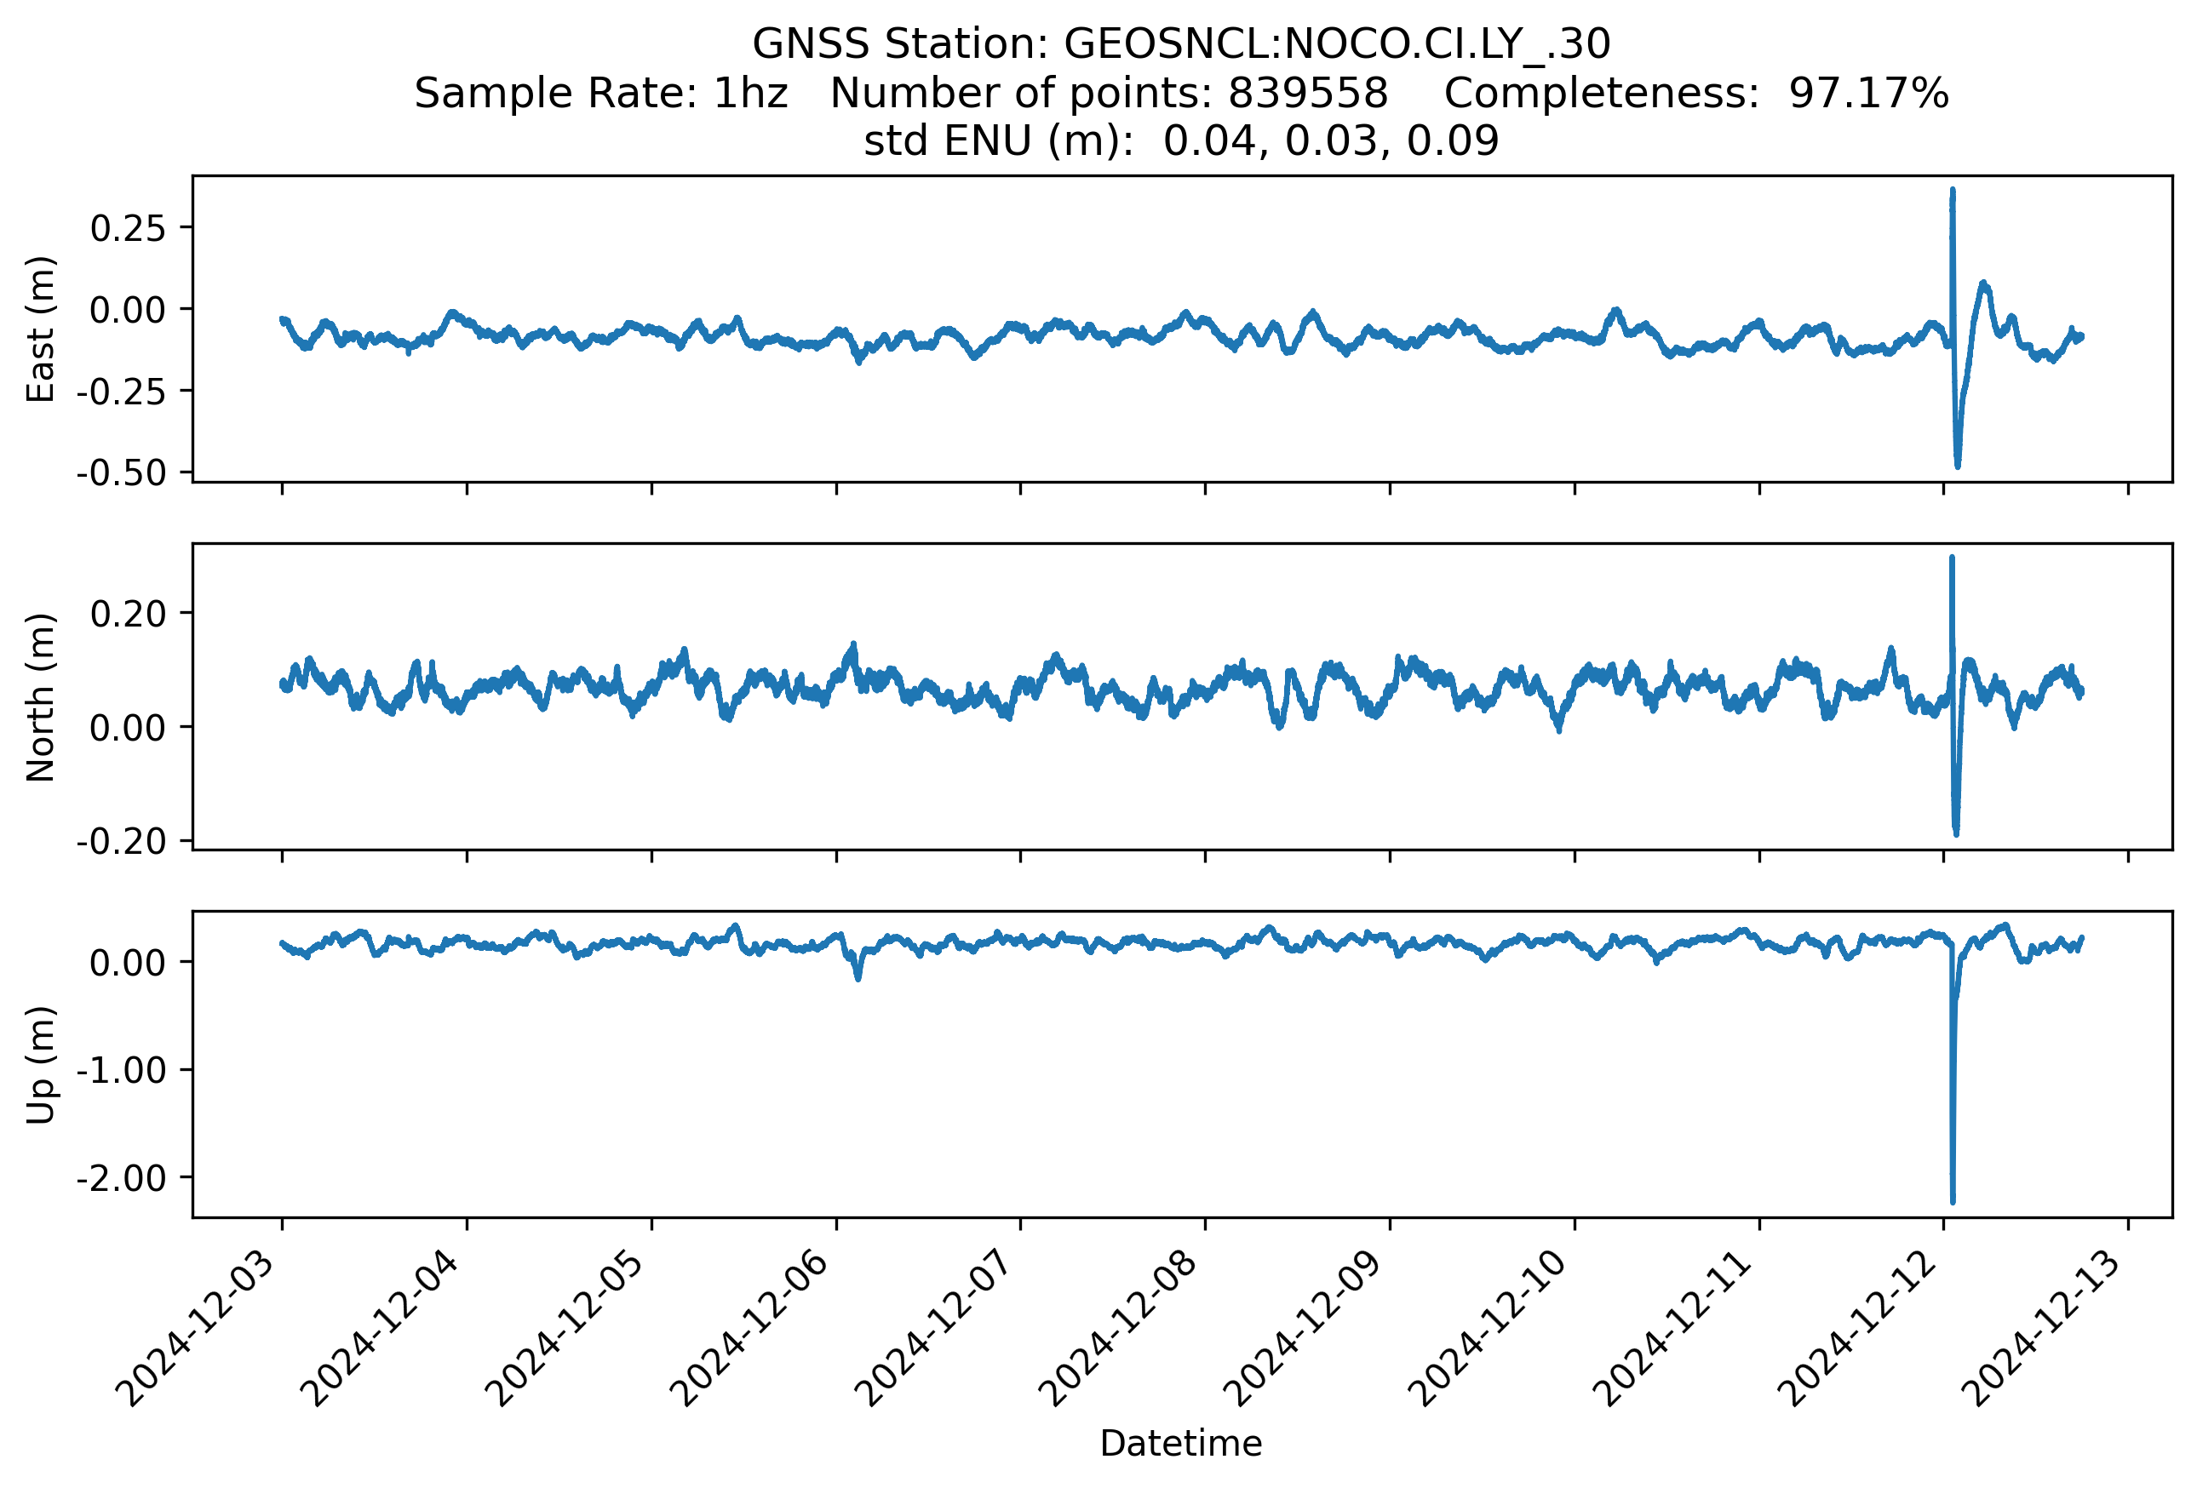The image size is (2197, 1488).
Task: Click the GNSS Station title text
Action: pyautogui.click(x=1181, y=44)
